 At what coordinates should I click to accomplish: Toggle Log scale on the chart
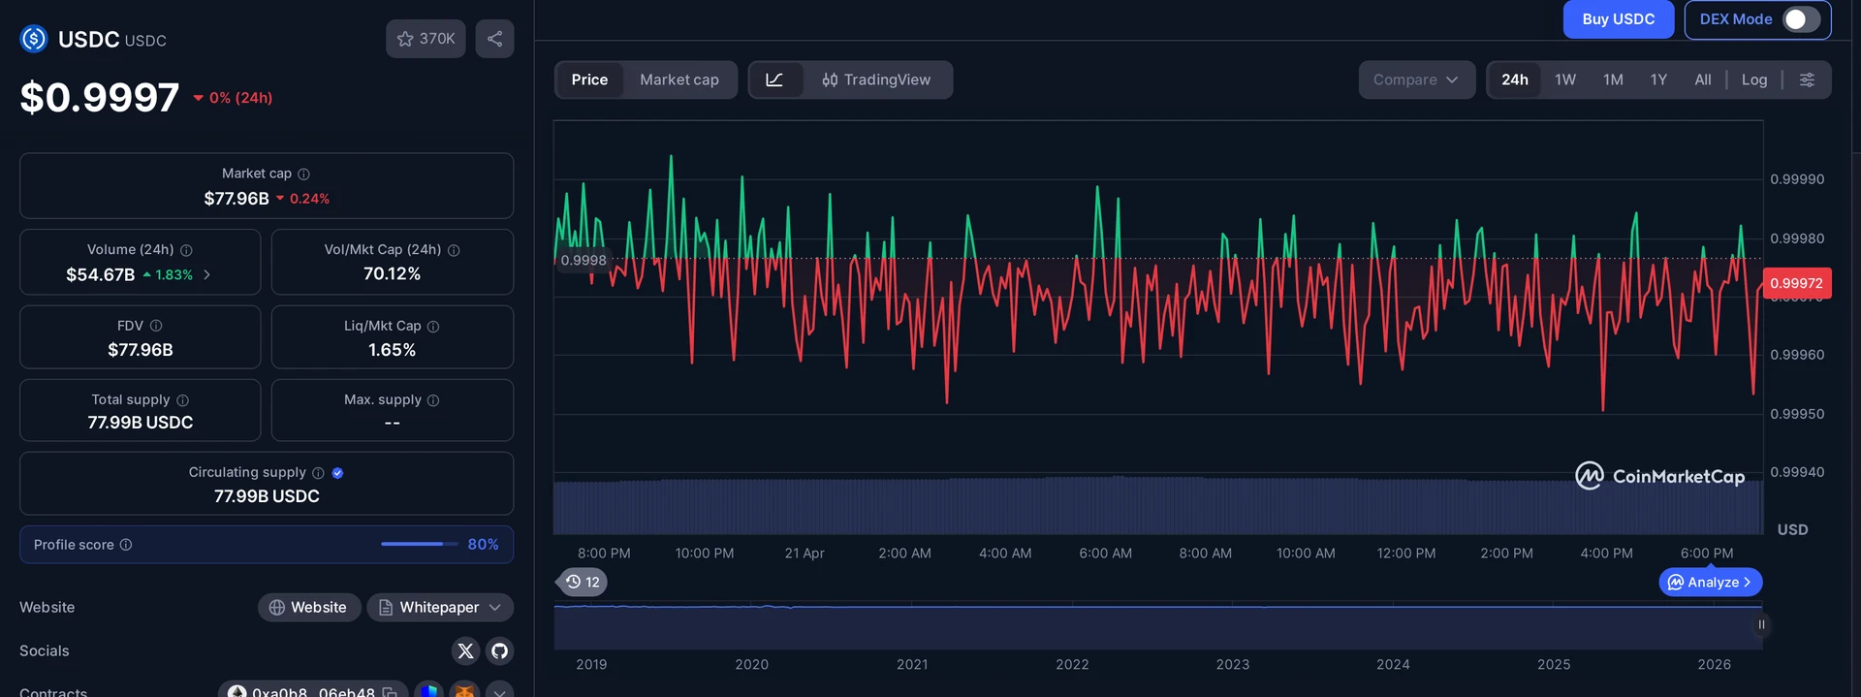tap(1754, 79)
